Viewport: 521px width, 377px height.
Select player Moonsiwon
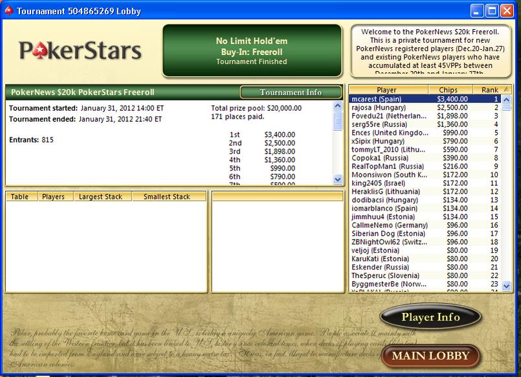click(x=425, y=174)
